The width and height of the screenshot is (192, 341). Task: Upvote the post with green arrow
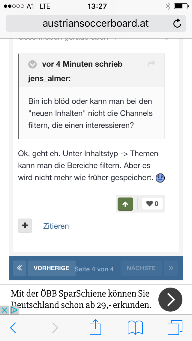coord(125,204)
